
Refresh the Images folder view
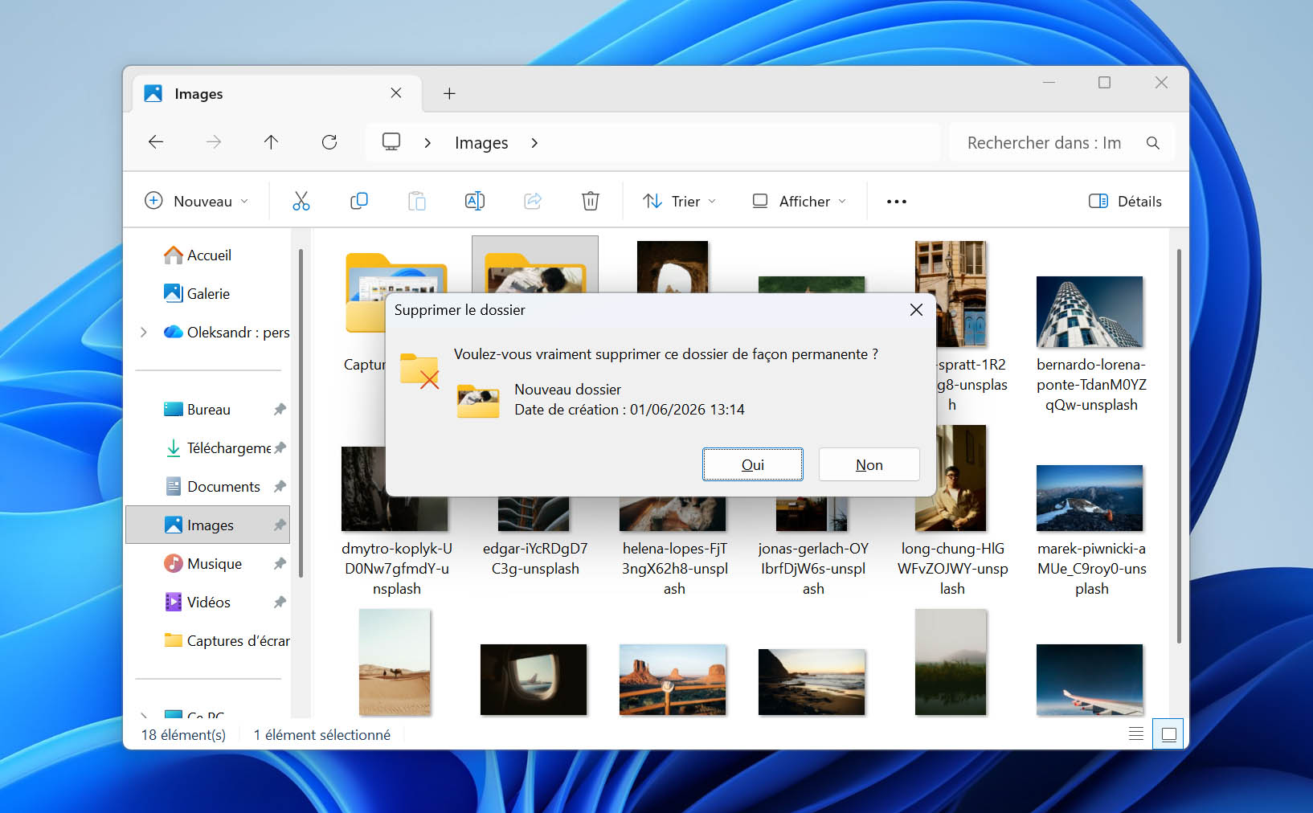329,142
